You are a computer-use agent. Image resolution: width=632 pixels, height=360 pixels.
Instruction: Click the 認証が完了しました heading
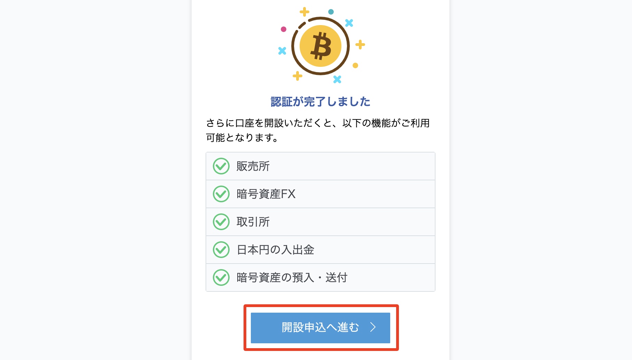(321, 102)
